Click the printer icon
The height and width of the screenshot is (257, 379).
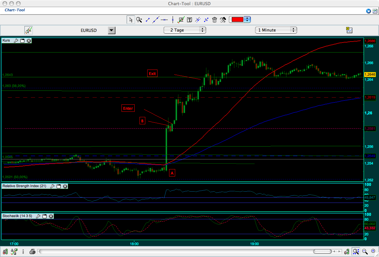click(x=32, y=252)
